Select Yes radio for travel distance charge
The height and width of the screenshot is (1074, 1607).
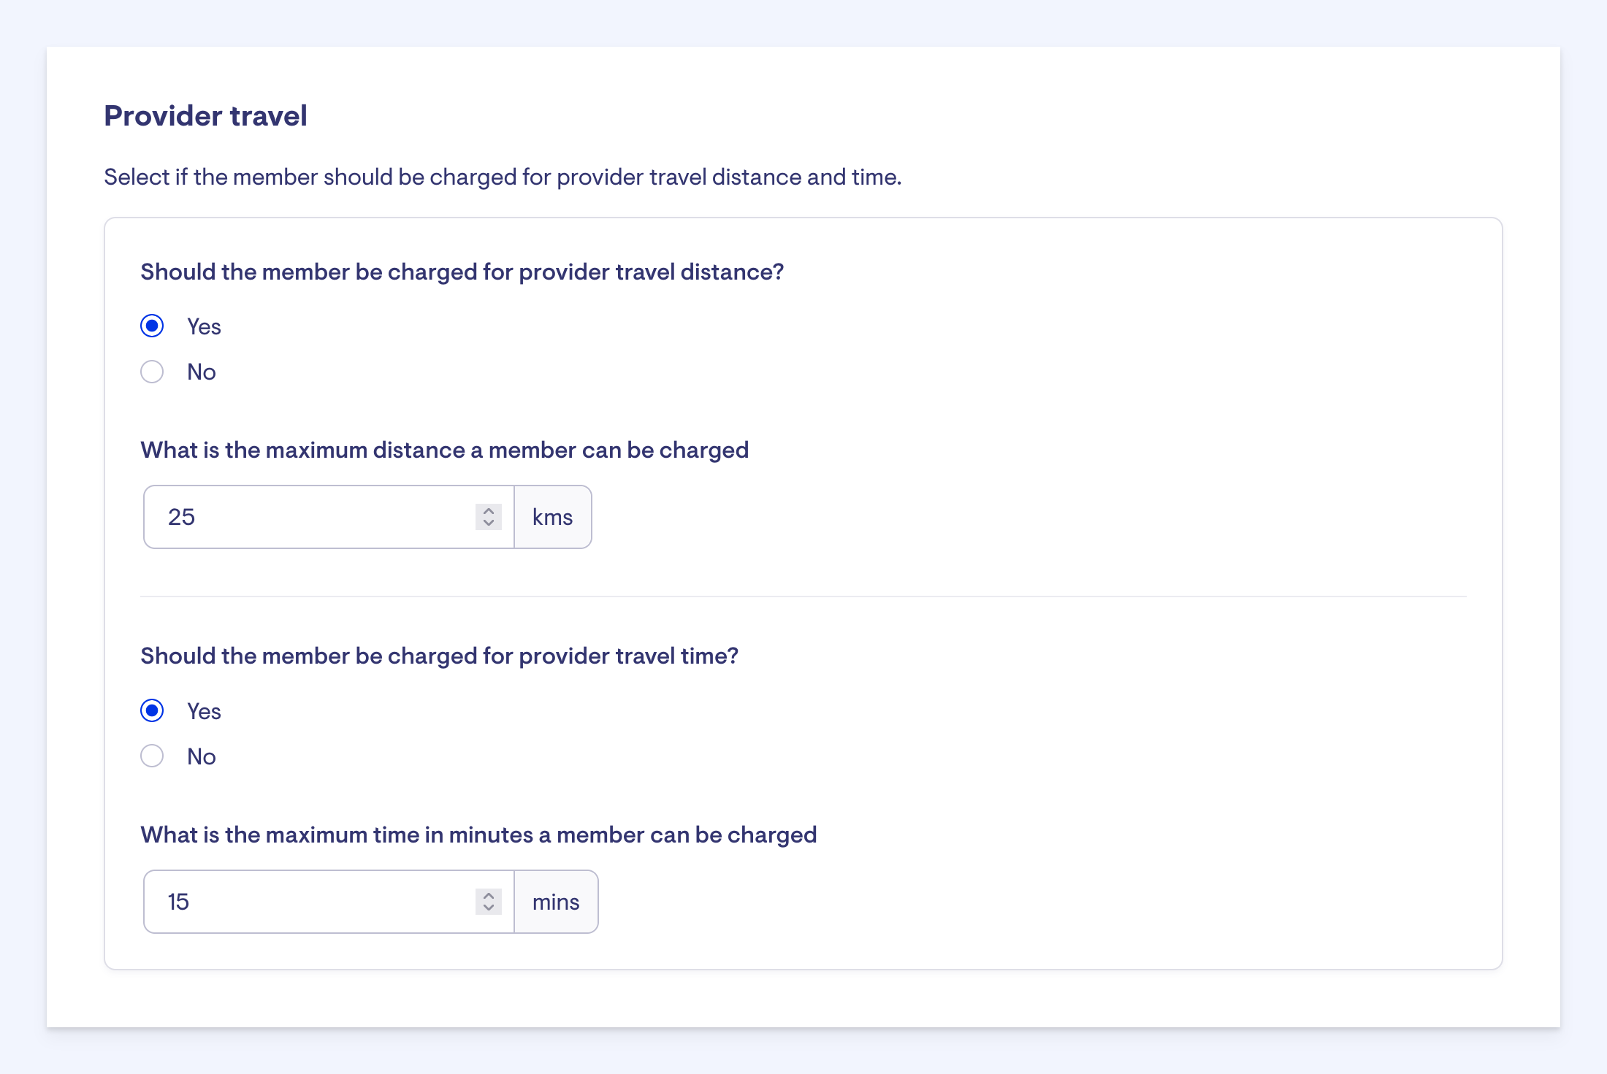click(x=152, y=326)
